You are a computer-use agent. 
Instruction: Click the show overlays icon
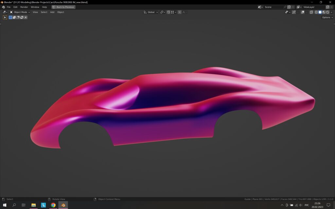303,12
